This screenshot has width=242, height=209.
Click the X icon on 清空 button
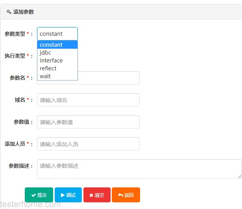pyautogui.click(x=91, y=195)
